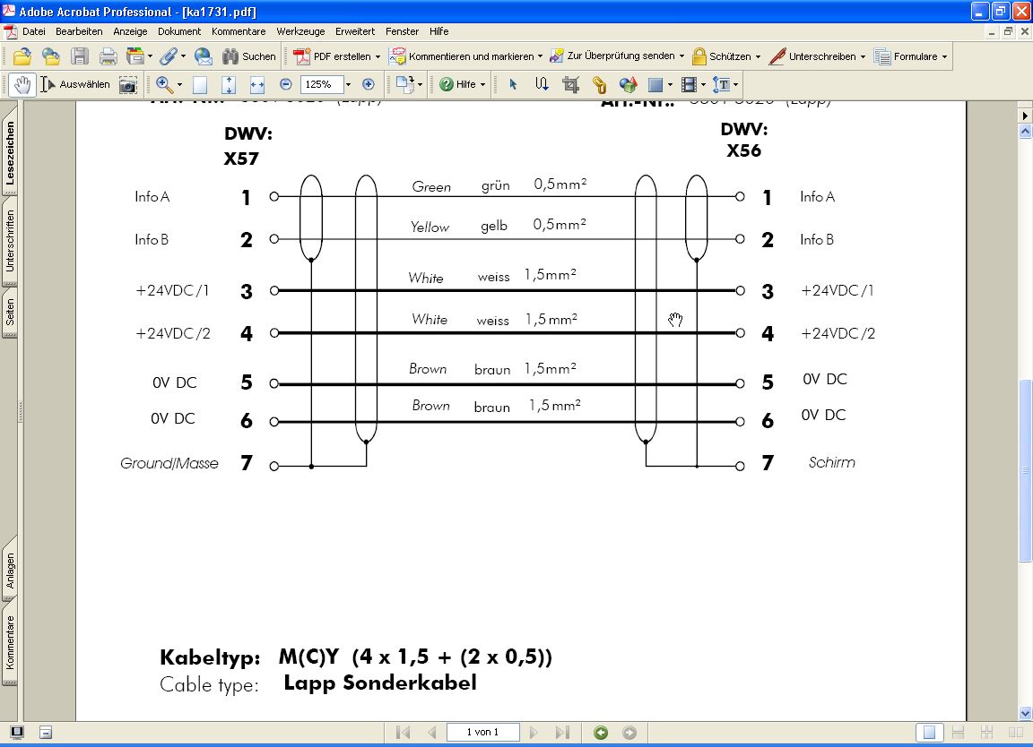
Task: Expand the Hilfe dropdown arrow
Action: tap(483, 85)
